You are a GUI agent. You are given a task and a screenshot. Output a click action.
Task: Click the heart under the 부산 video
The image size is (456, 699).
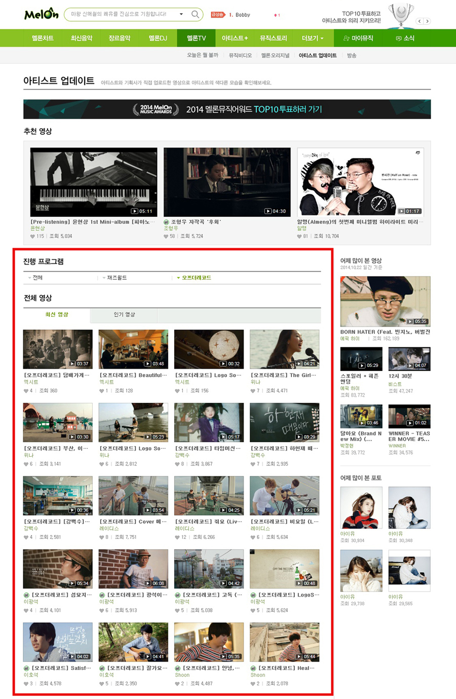coord(26,464)
